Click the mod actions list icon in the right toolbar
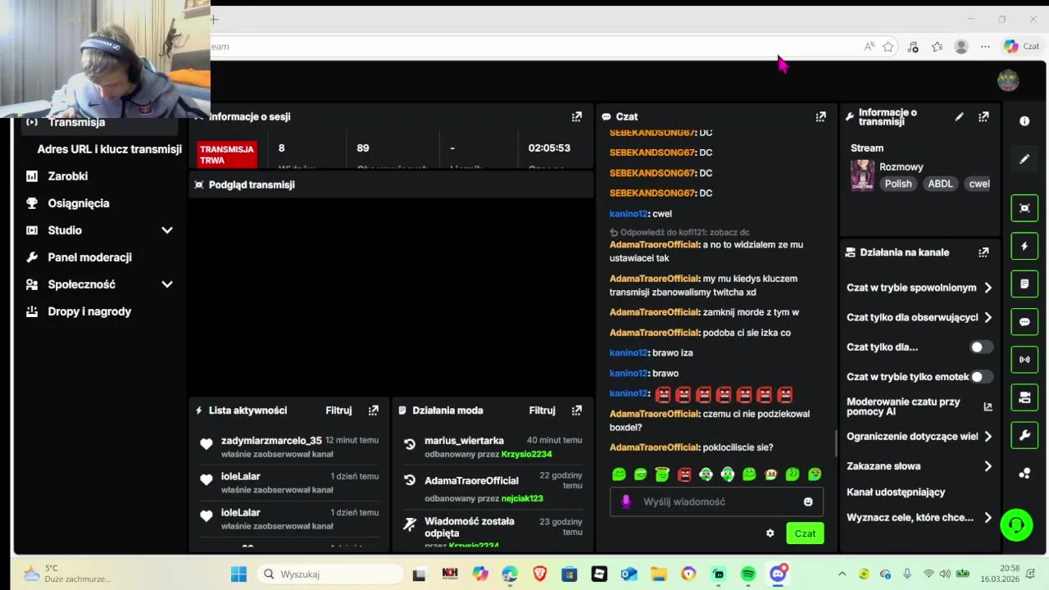This screenshot has height=590, width=1049. tap(1024, 284)
